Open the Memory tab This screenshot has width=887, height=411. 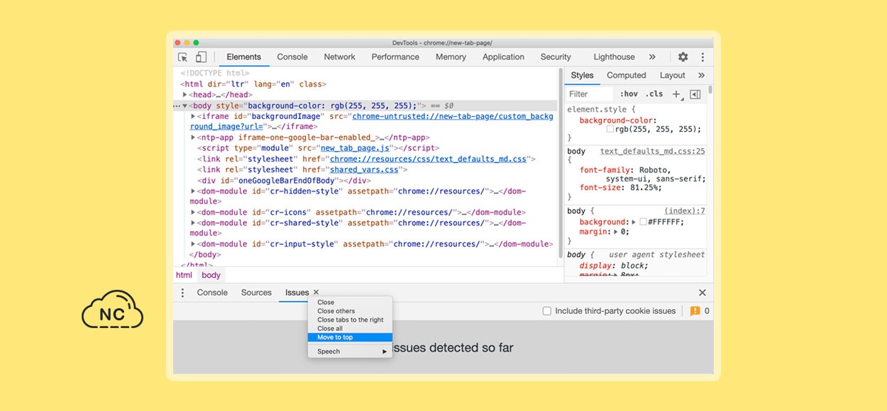451,57
